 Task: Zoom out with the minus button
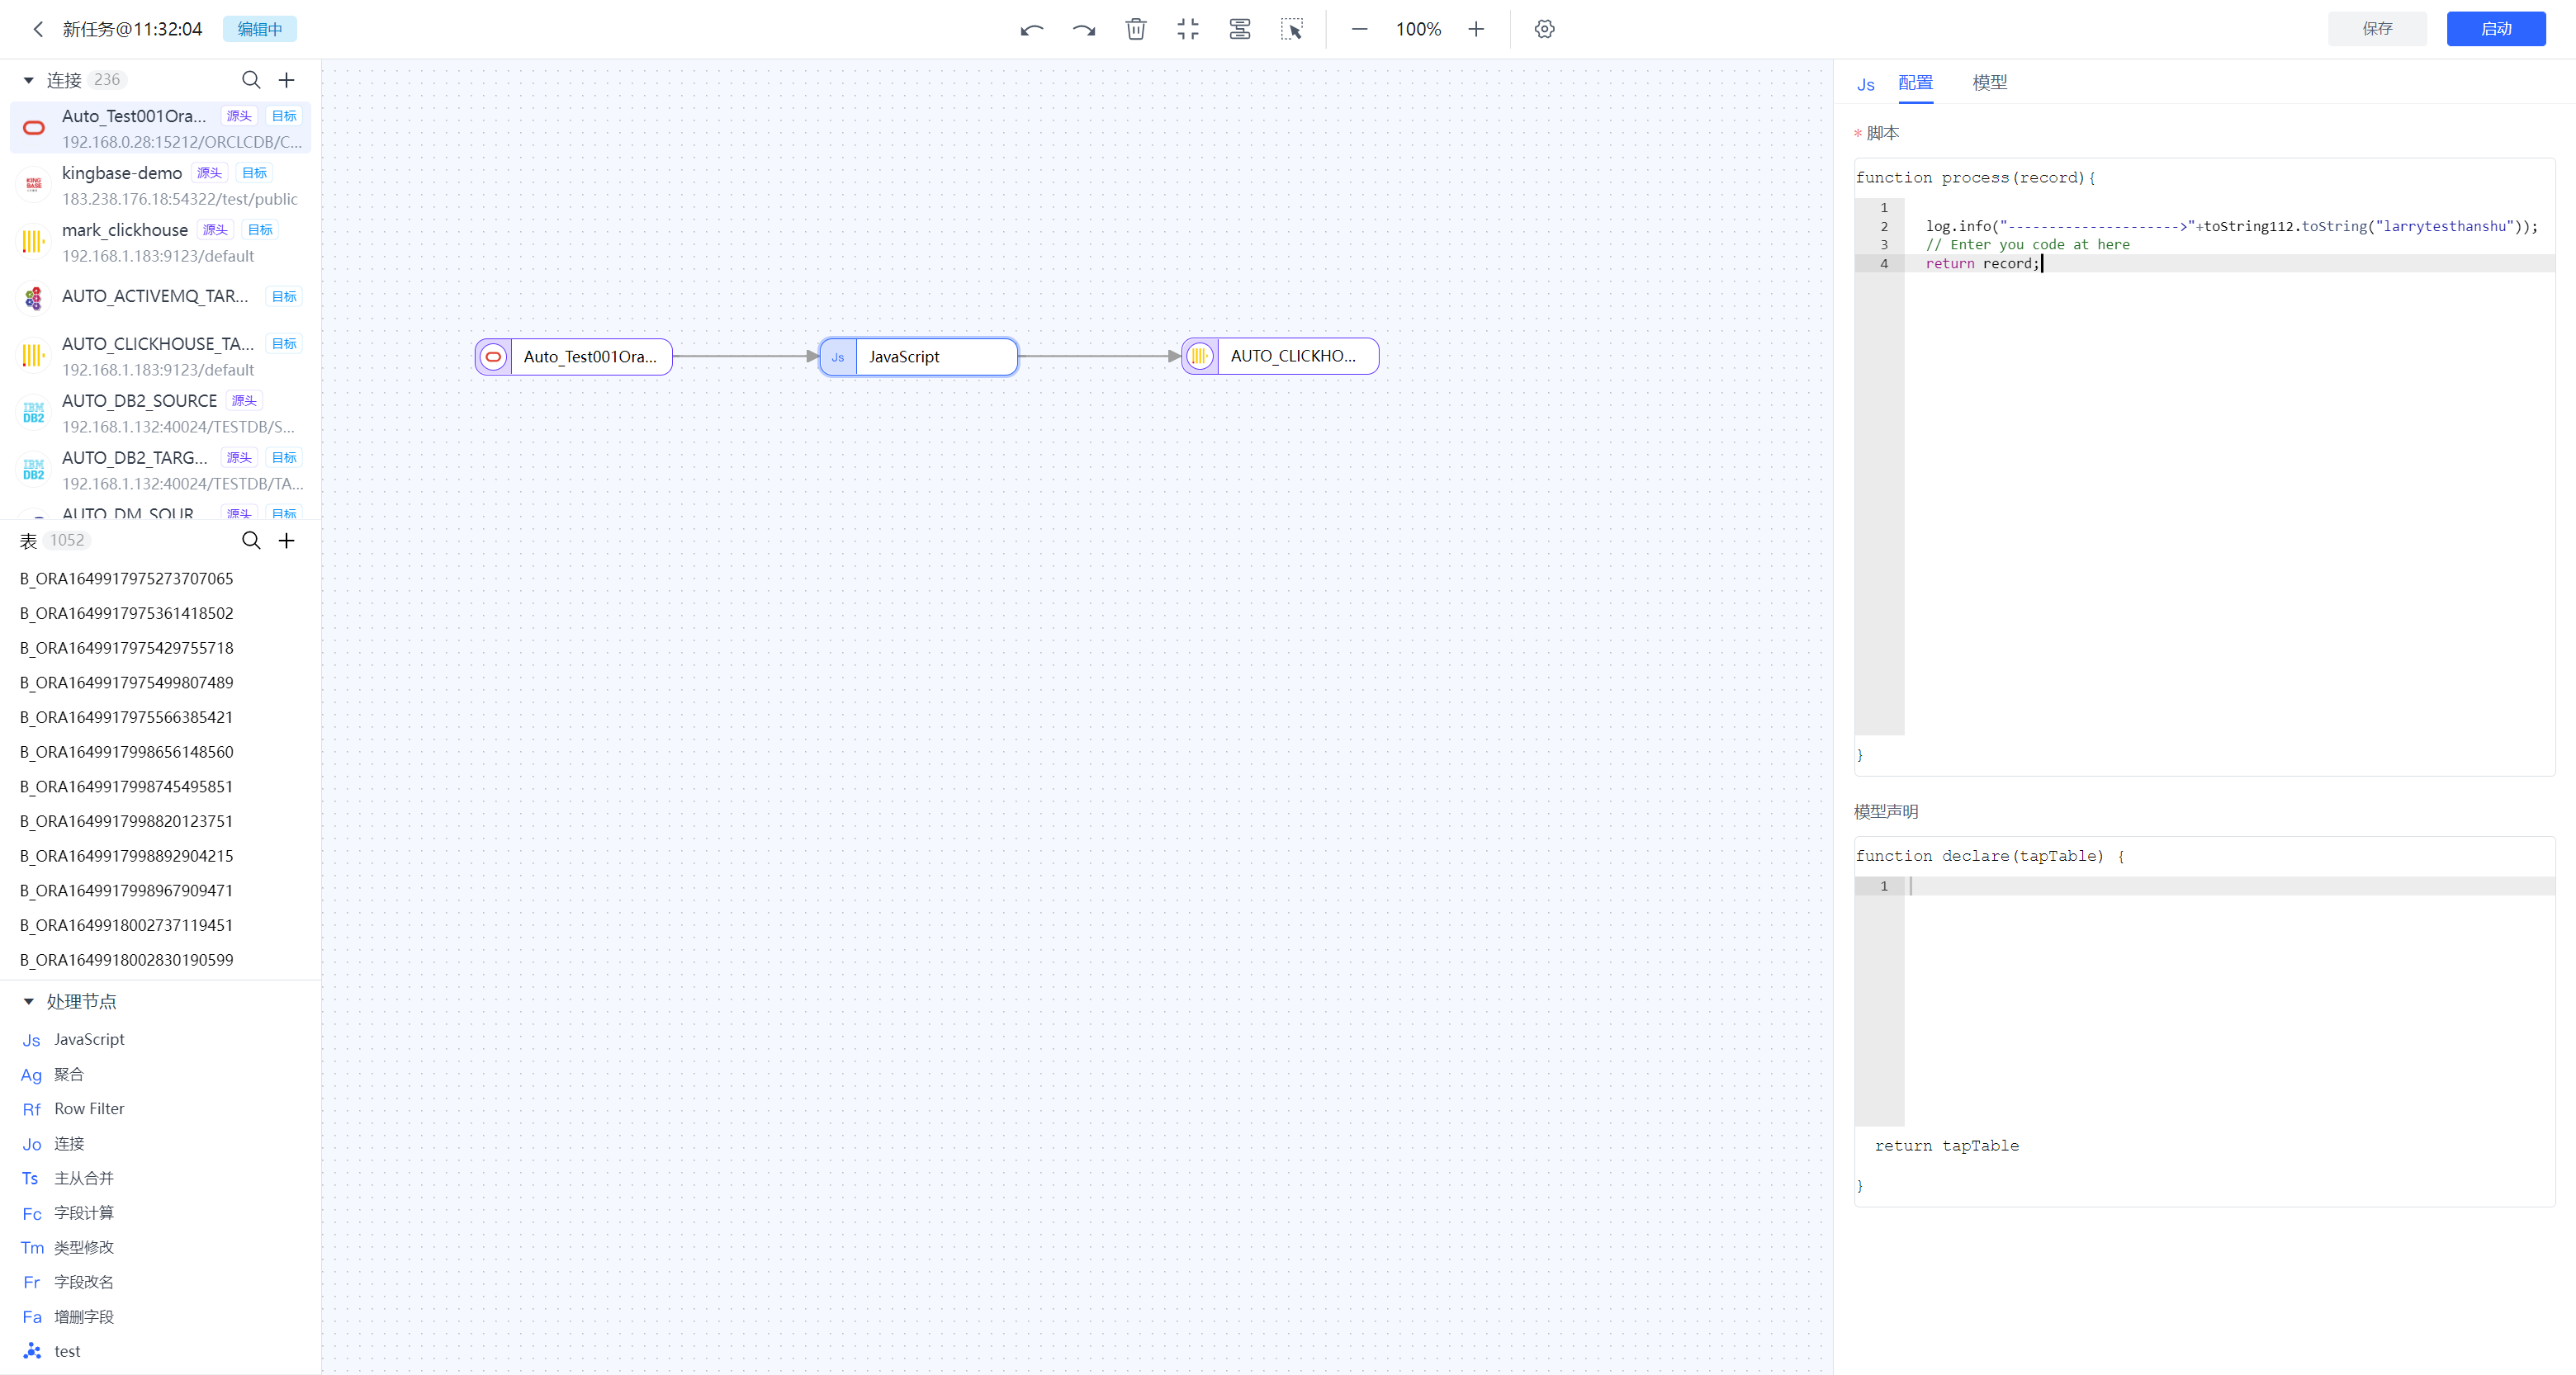coord(1359,29)
